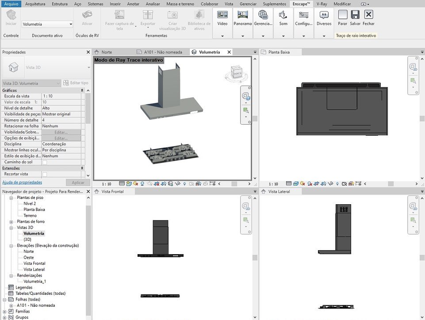
Task: Click navigation wheel icon in Vista Lateral view
Action: coord(413,207)
